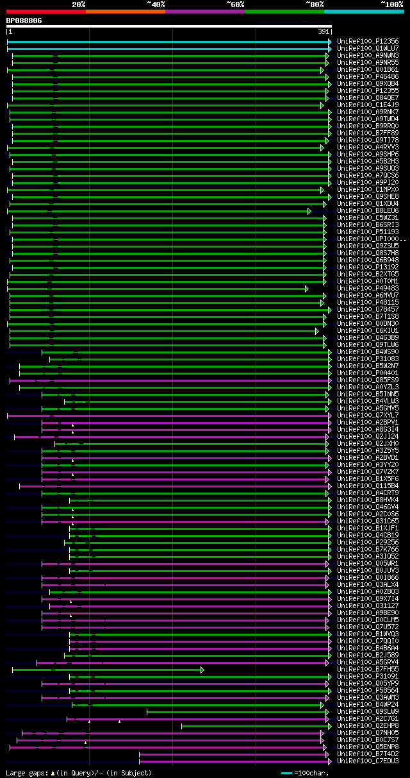Click arrowhead of short UniRef100_B7FH55 alignment
The image size is (410, 778).
click(x=202, y=669)
